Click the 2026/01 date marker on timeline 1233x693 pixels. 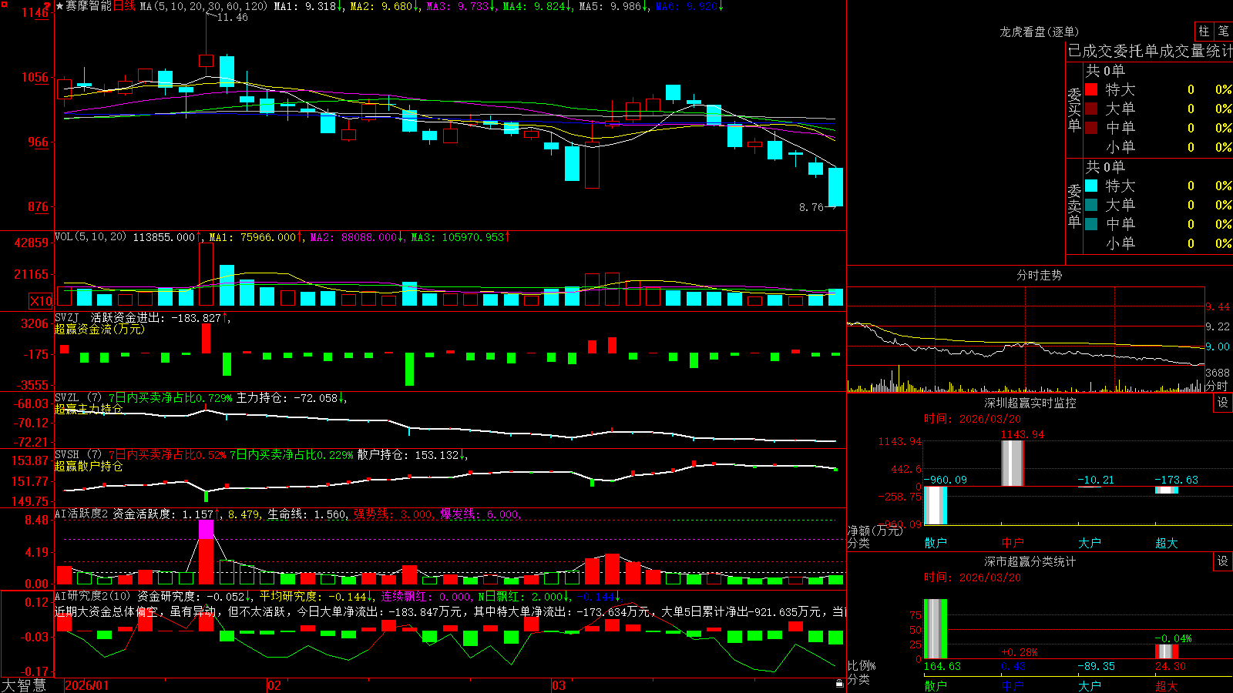pos(87,685)
